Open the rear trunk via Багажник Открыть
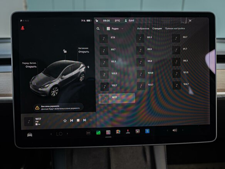Image resolution: width=225 pixels, height=169 pixels. 84,50
